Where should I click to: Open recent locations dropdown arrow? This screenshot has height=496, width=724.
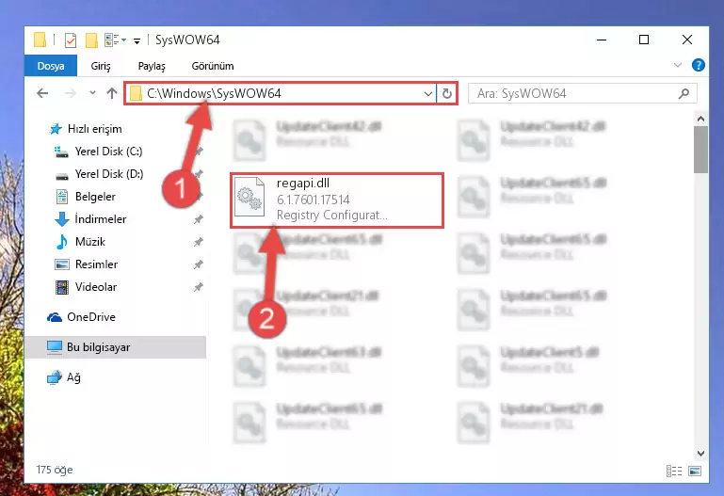coord(92,93)
